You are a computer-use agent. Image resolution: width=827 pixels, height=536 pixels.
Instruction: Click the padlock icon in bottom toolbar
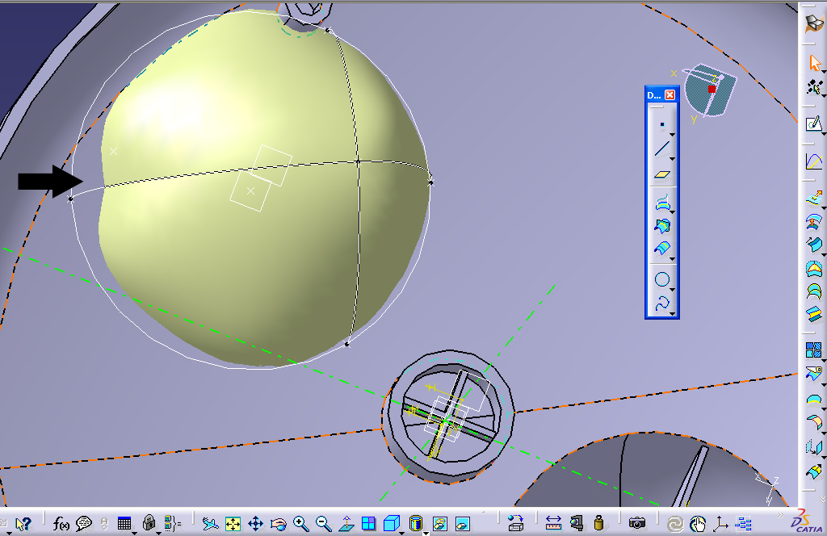(149, 523)
